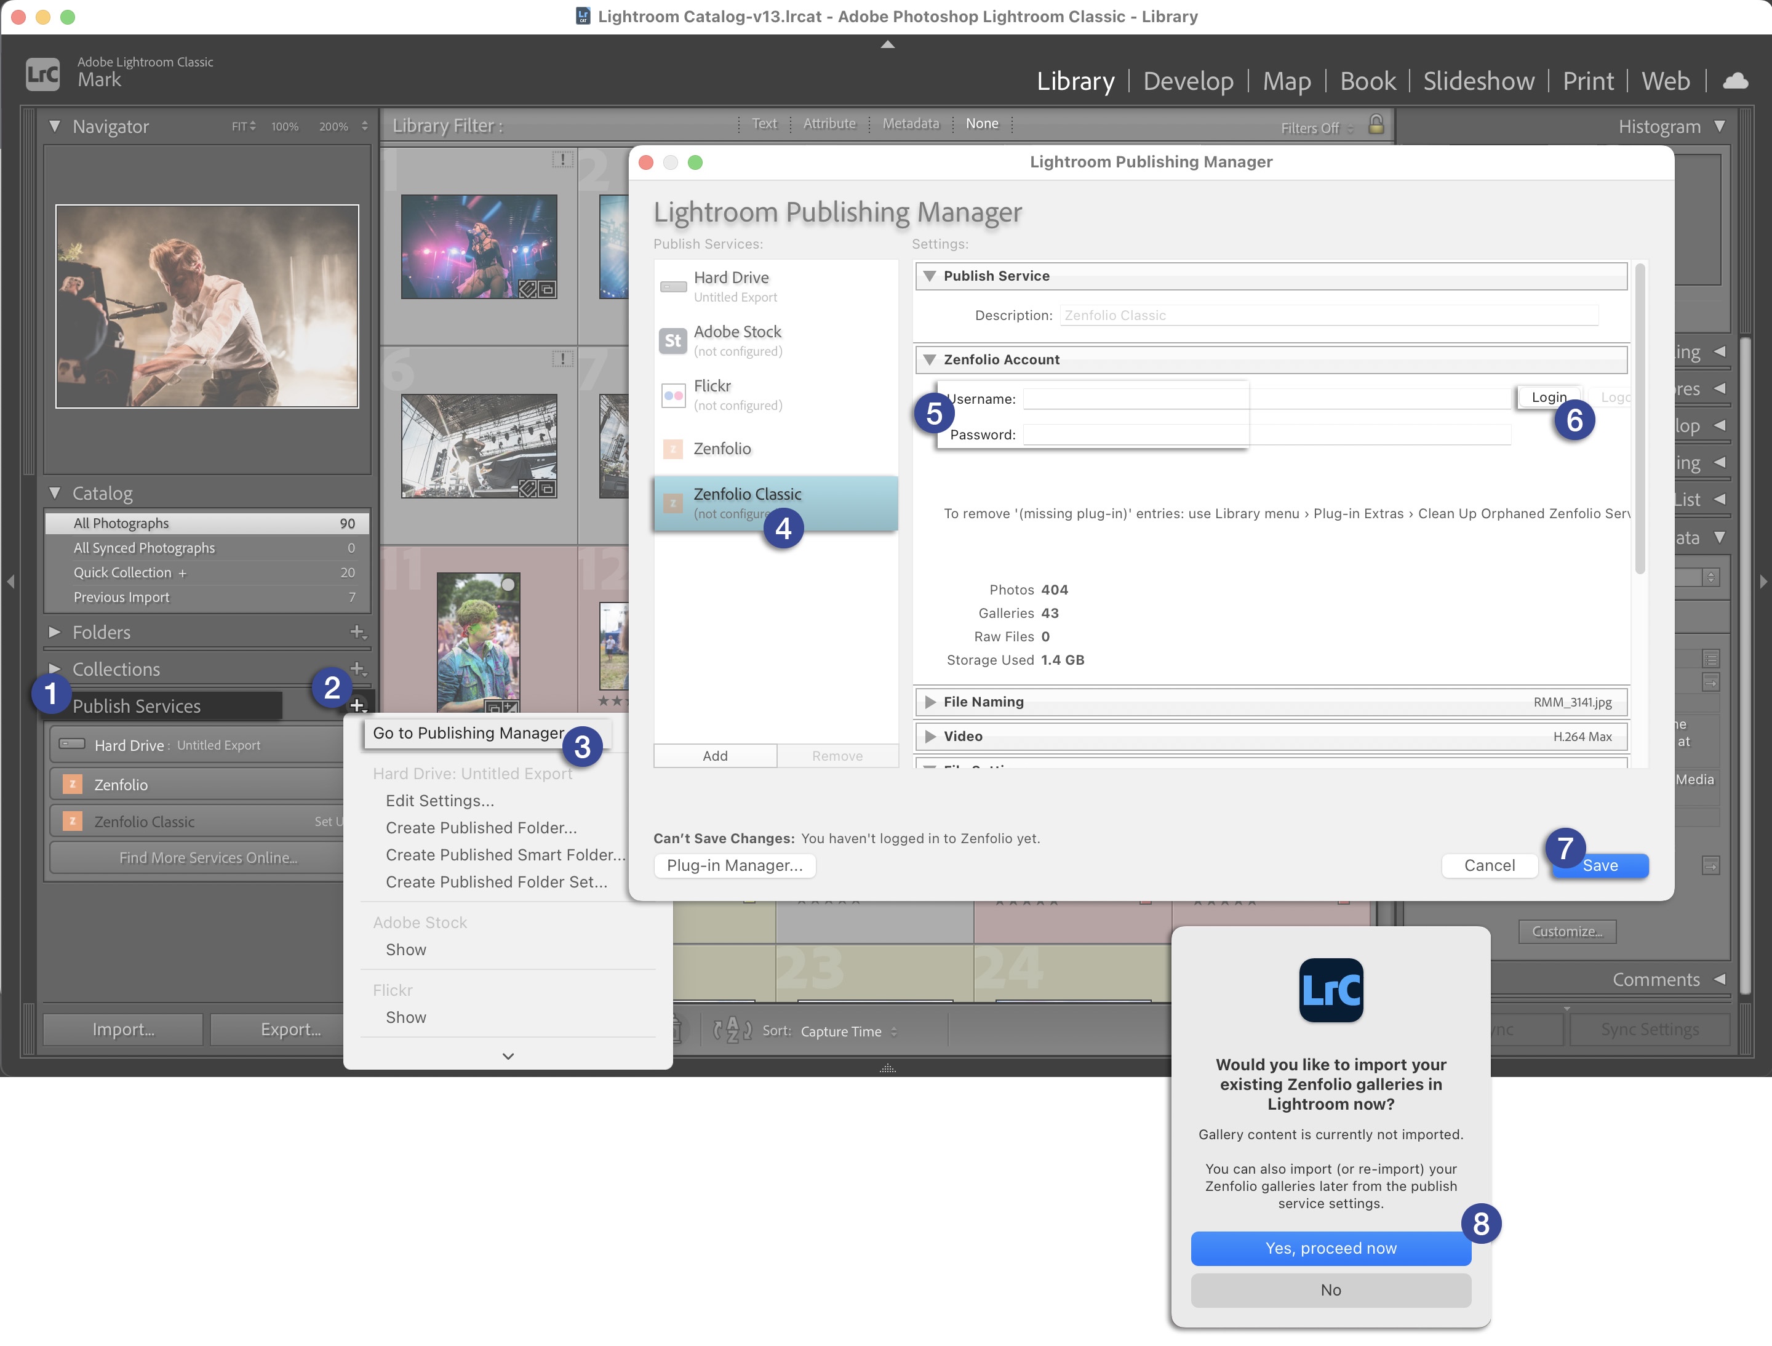This screenshot has height=1346, width=1772.
Task: Collapse the Histogram panel
Action: coord(1720,127)
